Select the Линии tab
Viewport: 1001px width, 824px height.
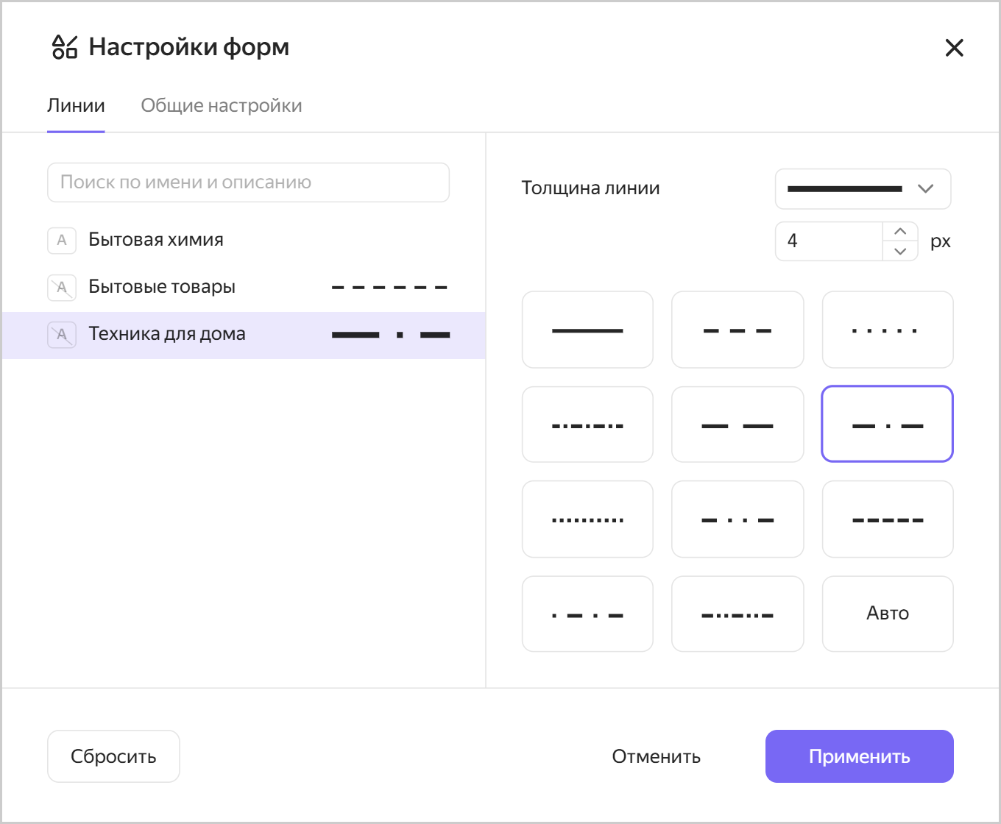[77, 104]
